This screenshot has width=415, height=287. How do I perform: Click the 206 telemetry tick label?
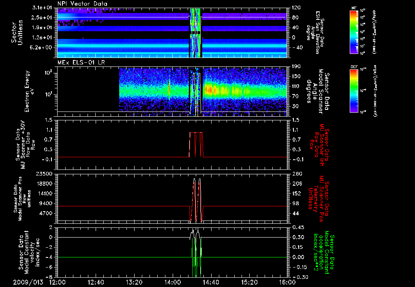pos(297,184)
